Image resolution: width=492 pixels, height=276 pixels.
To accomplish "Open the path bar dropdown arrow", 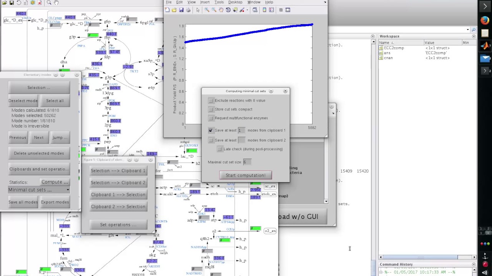I will coord(468,30).
